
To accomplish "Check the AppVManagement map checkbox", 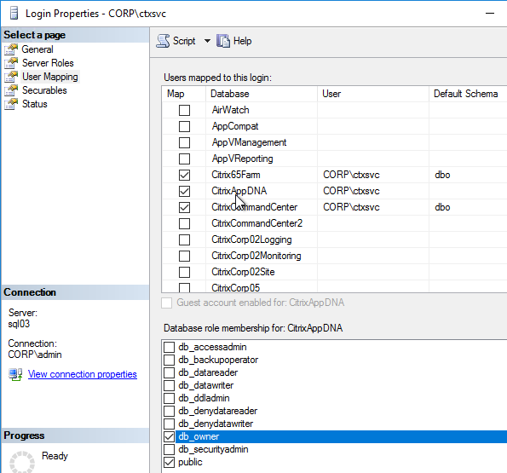I will point(184,142).
